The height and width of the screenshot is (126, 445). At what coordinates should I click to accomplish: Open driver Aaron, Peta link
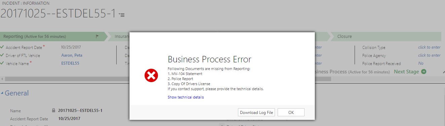tap(72, 55)
